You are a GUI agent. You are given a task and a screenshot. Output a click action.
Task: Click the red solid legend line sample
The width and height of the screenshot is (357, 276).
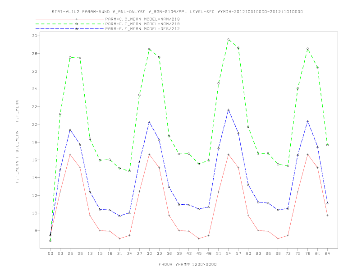(70, 19)
